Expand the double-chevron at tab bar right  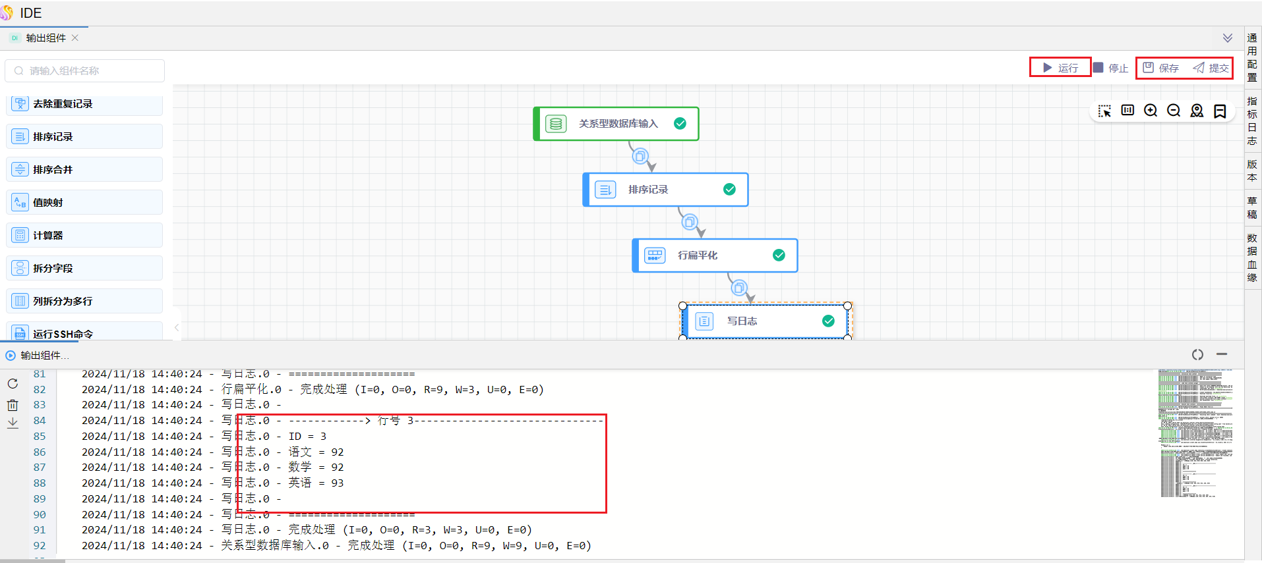click(x=1228, y=38)
